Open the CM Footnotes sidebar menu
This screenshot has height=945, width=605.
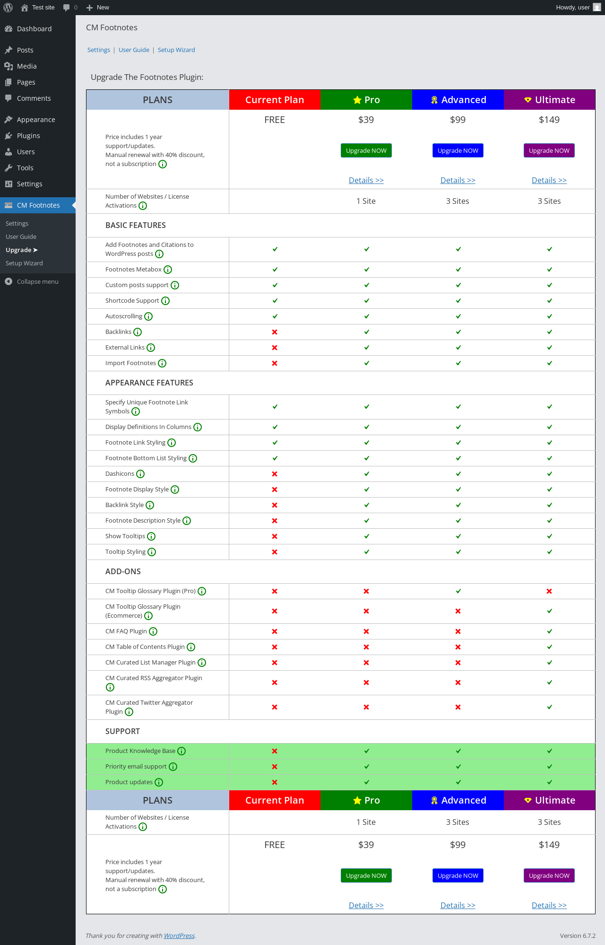(x=38, y=205)
